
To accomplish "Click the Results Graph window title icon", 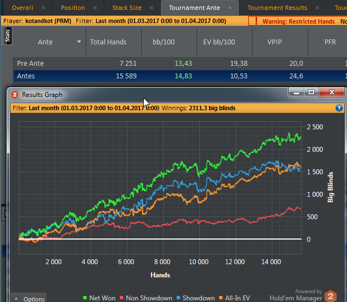I will tap(15, 95).
